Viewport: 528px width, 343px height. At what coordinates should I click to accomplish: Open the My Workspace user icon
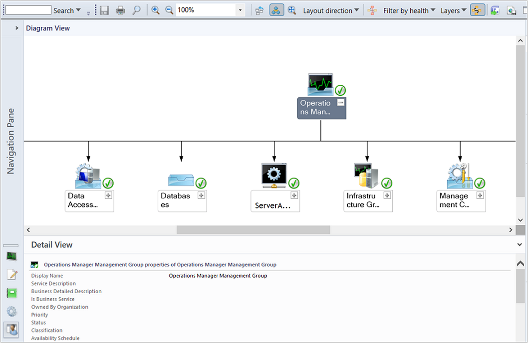point(11,330)
